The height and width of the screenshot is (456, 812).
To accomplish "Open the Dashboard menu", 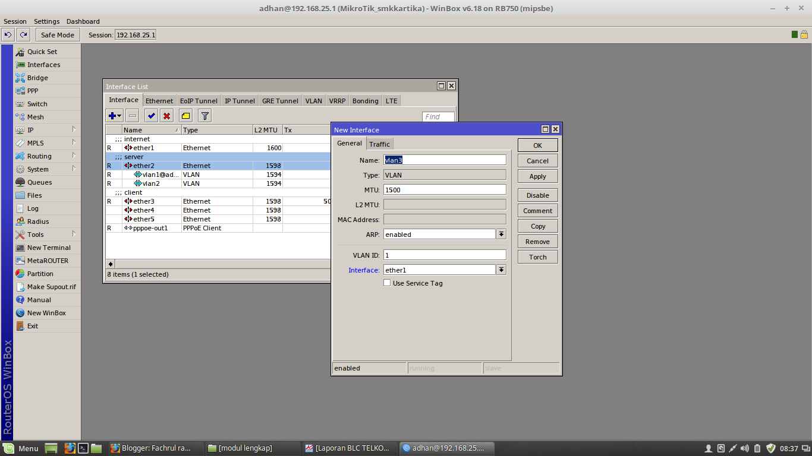I will pyautogui.click(x=83, y=21).
